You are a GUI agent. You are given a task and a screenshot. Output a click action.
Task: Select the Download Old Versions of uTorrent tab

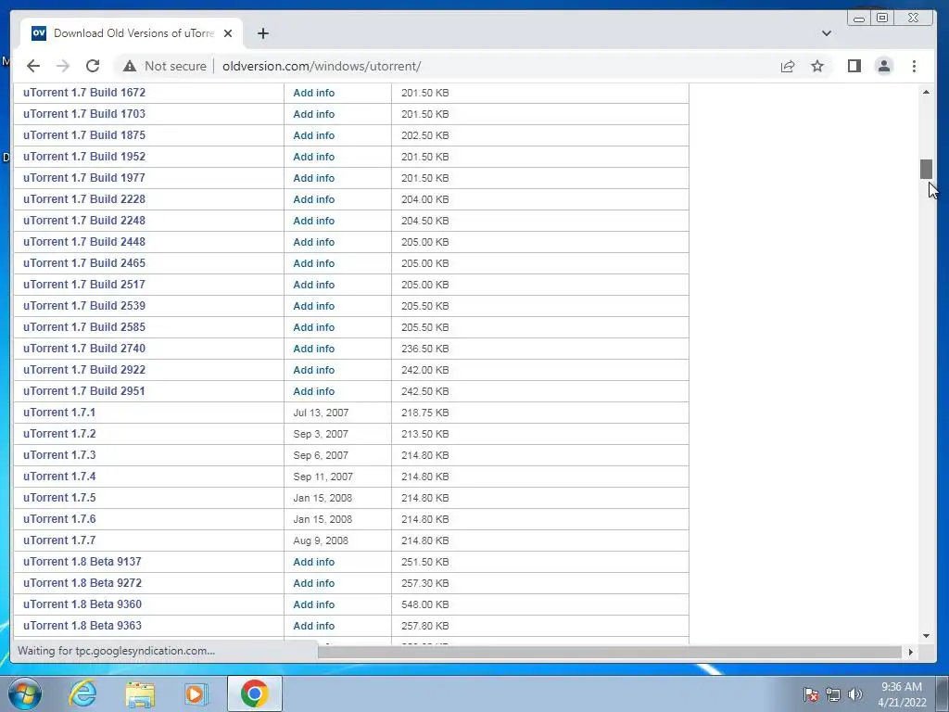tap(132, 33)
